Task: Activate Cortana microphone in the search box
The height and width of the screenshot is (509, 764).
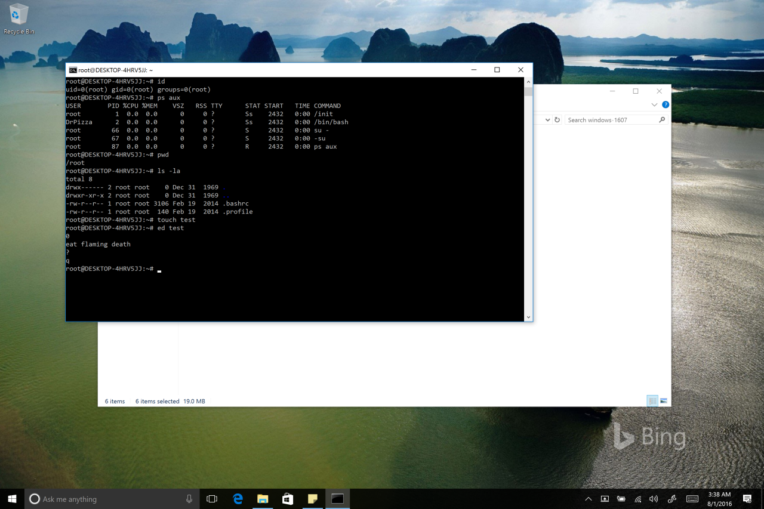Action: tap(189, 499)
